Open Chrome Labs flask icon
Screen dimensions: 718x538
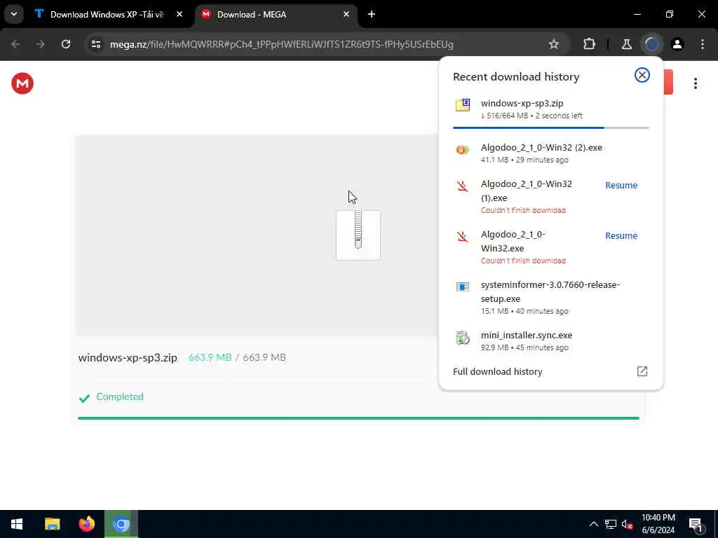coord(626,44)
